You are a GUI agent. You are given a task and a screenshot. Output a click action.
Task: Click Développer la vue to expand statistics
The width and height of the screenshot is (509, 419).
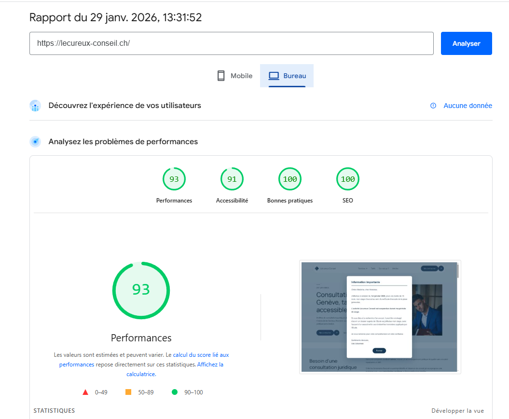coord(457,410)
